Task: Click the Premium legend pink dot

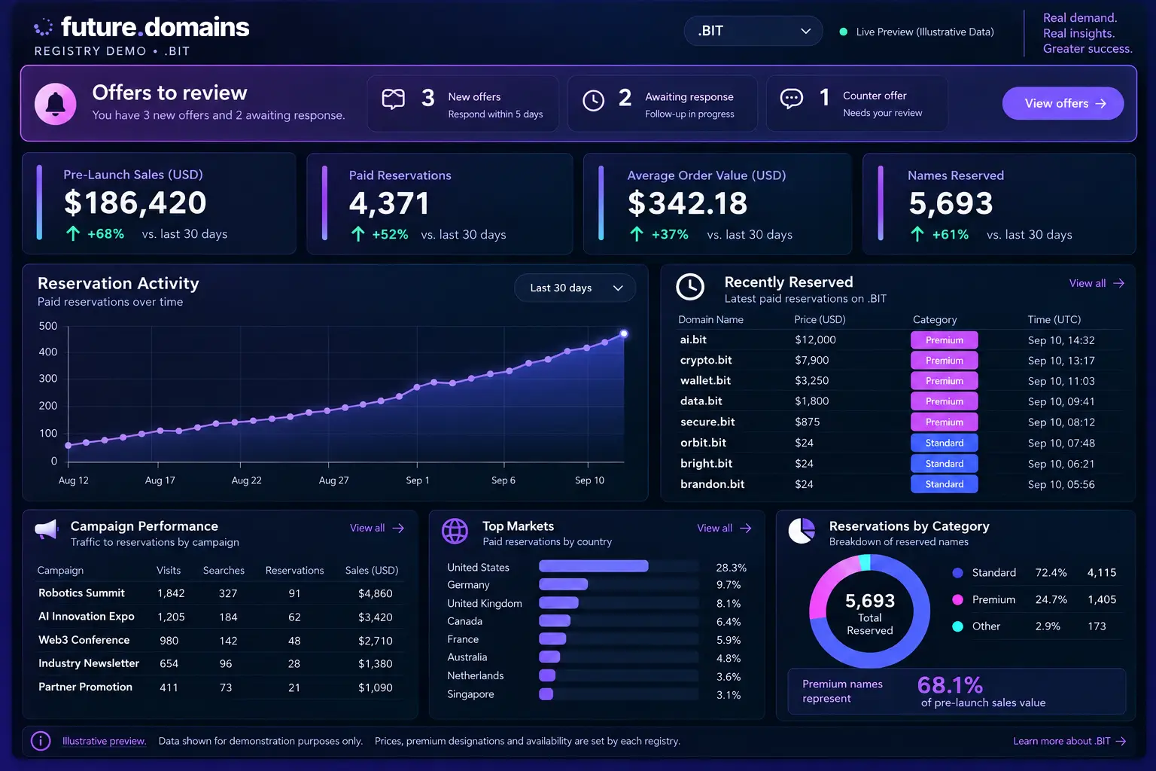Action: coord(957,599)
